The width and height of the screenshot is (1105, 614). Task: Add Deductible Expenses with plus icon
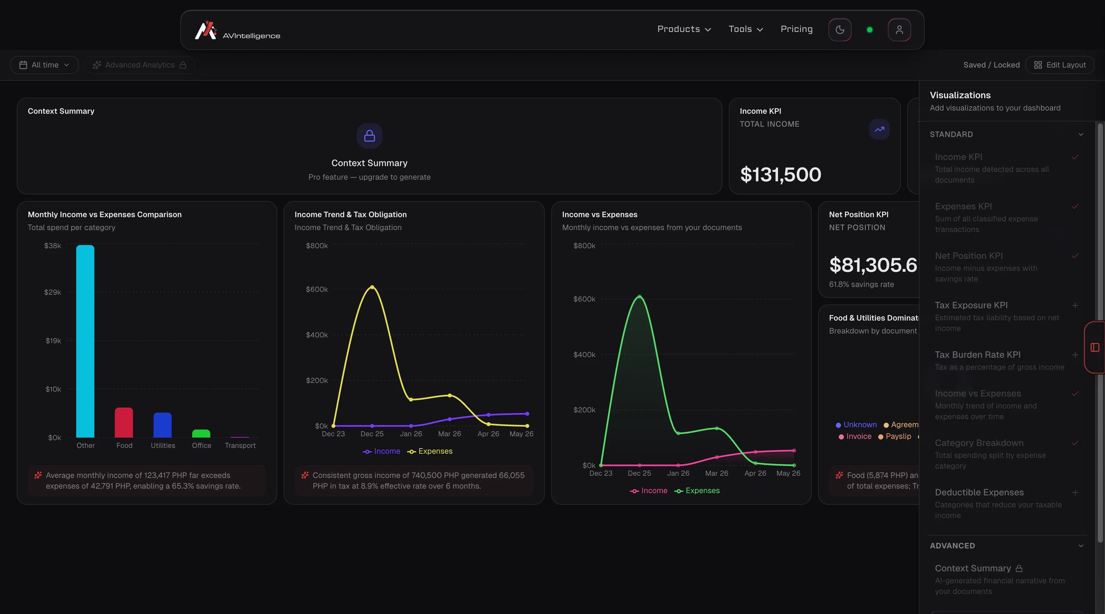[1075, 492]
